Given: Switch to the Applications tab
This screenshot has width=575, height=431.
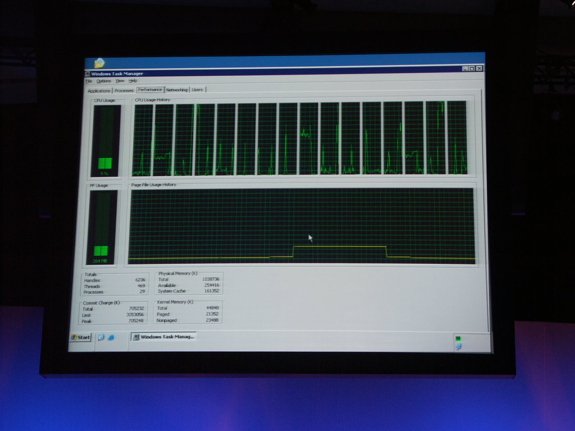Looking at the screenshot, I should coord(99,90).
